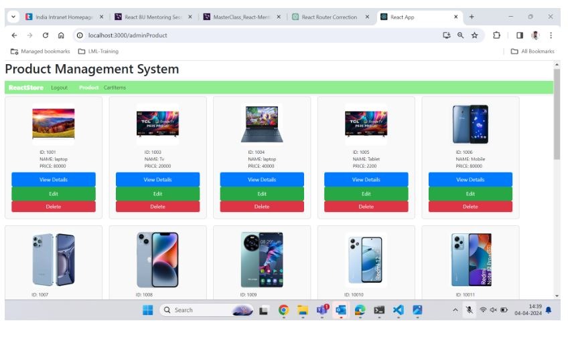Viewport: 576px width, 337px height.
Task: Open Managed bookmarks folder
Action: click(40, 51)
